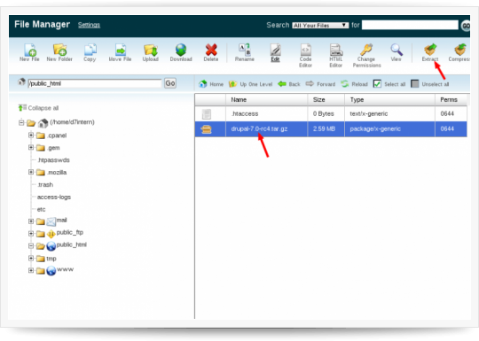Sort by the Size column header
This screenshot has width=479, height=341.
326,100
